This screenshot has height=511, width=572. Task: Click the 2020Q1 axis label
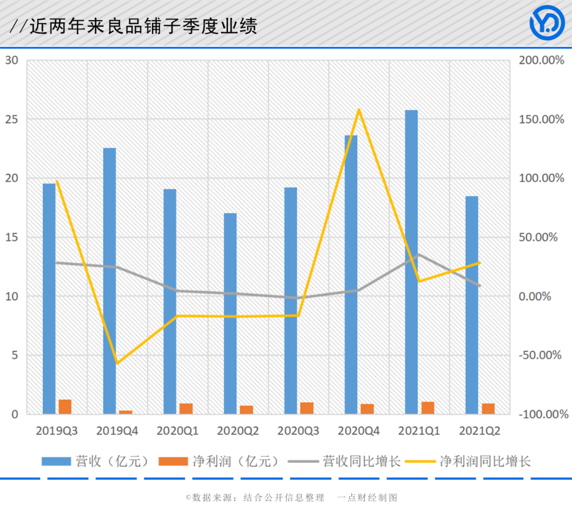177,431
